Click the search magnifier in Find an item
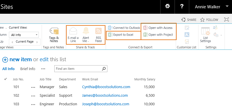 coord(104,69)
